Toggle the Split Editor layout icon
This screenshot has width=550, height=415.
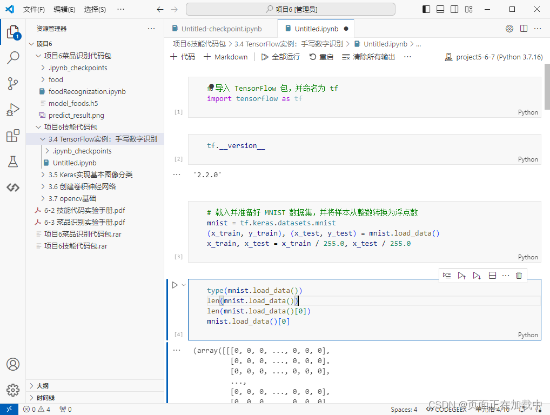click(x=525, y=28)
